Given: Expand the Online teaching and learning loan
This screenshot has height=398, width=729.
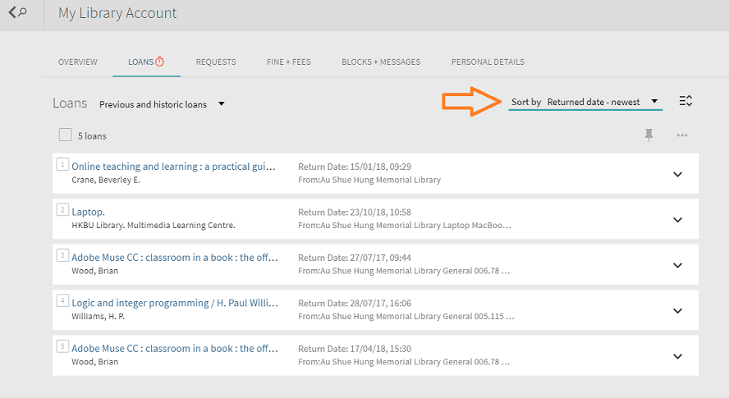Looking at the screenshot, I should (678, 174).
